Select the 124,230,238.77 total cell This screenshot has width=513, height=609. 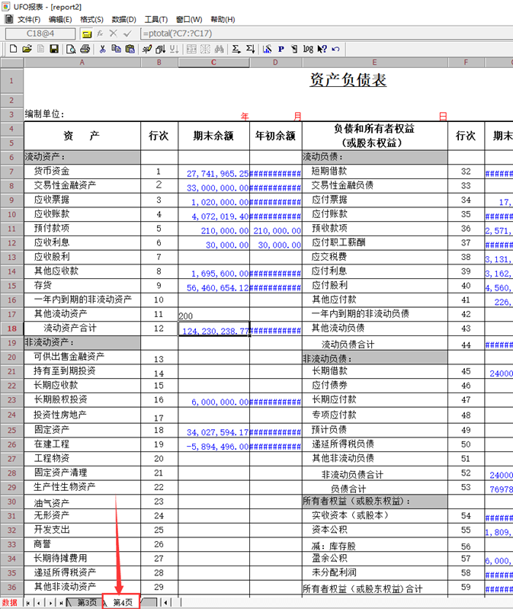[213, 329]
